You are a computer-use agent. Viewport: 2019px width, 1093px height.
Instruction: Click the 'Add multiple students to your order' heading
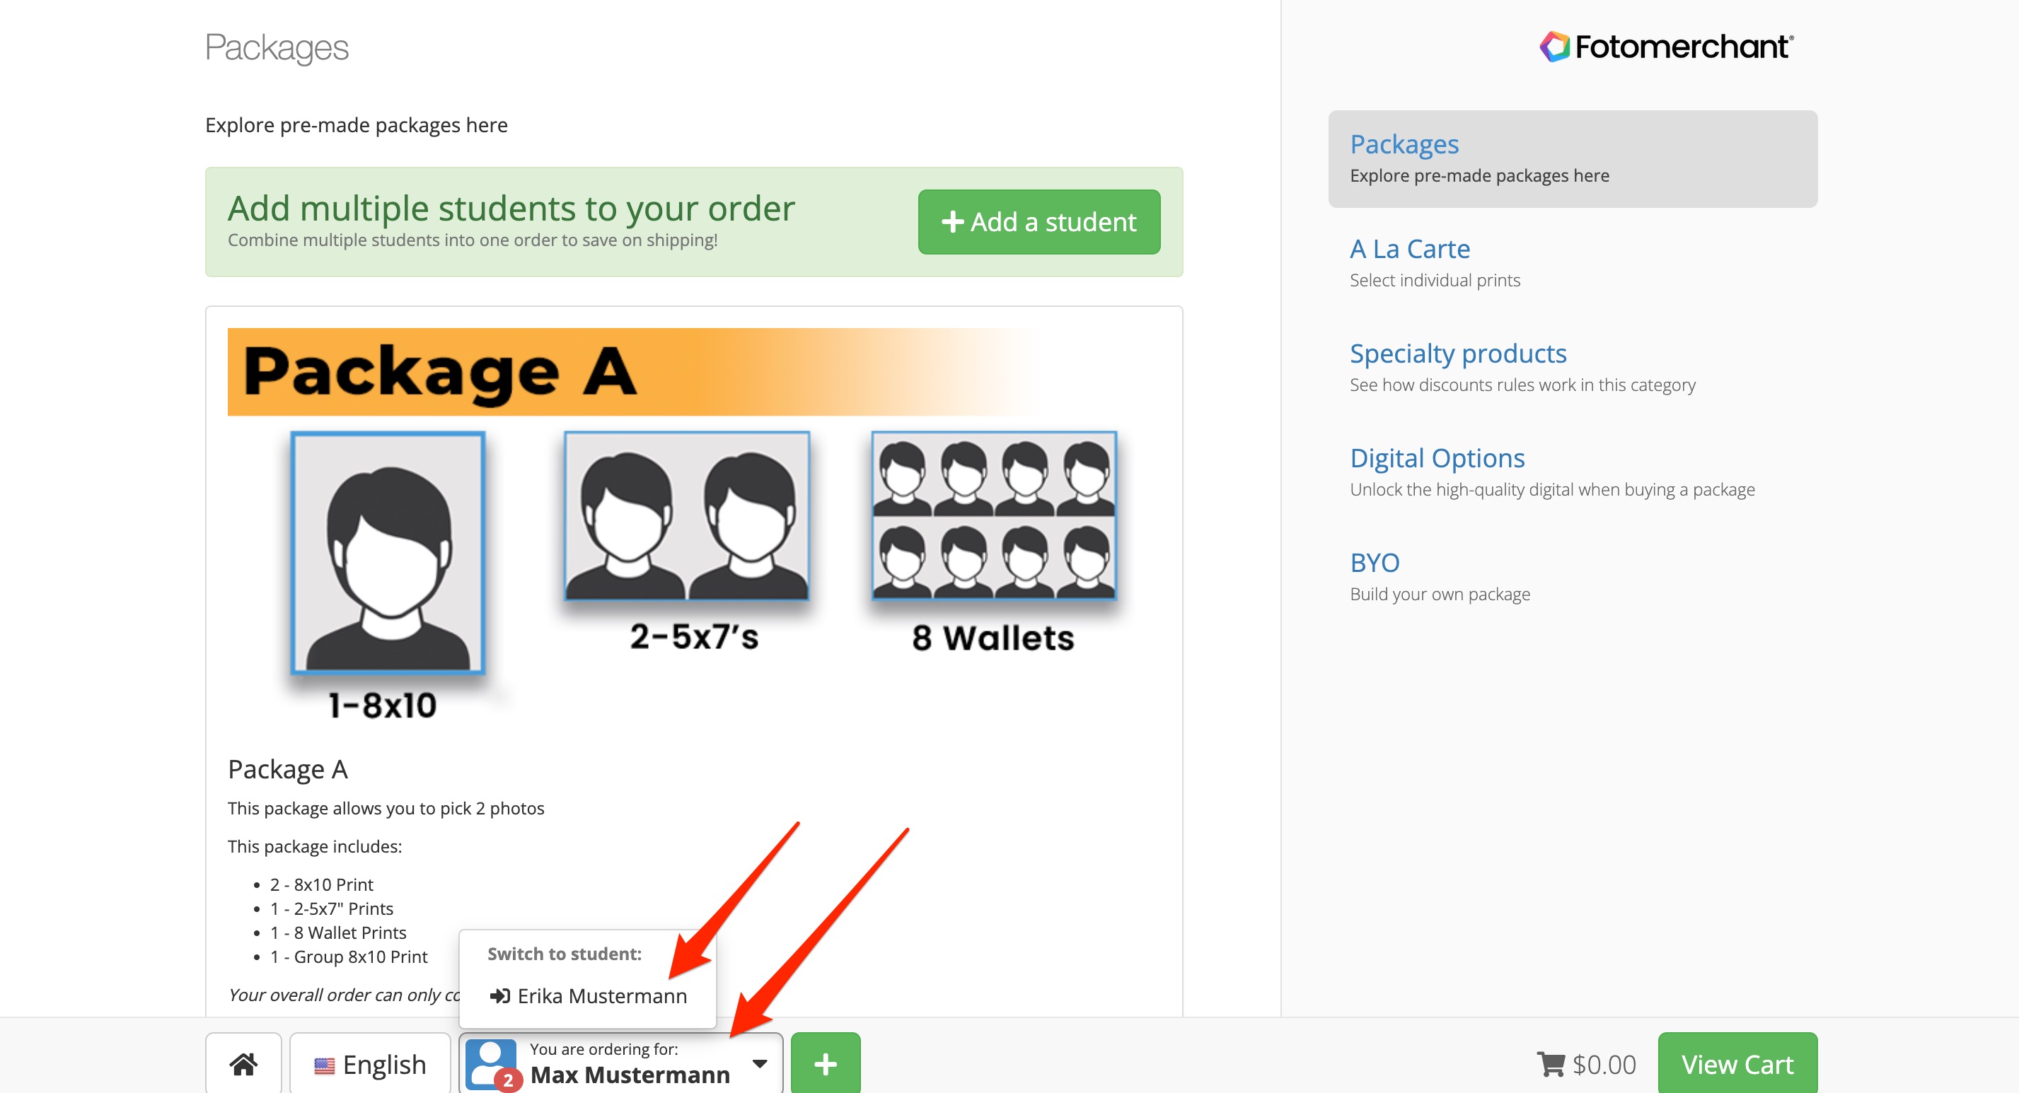[x=511, y=209]
